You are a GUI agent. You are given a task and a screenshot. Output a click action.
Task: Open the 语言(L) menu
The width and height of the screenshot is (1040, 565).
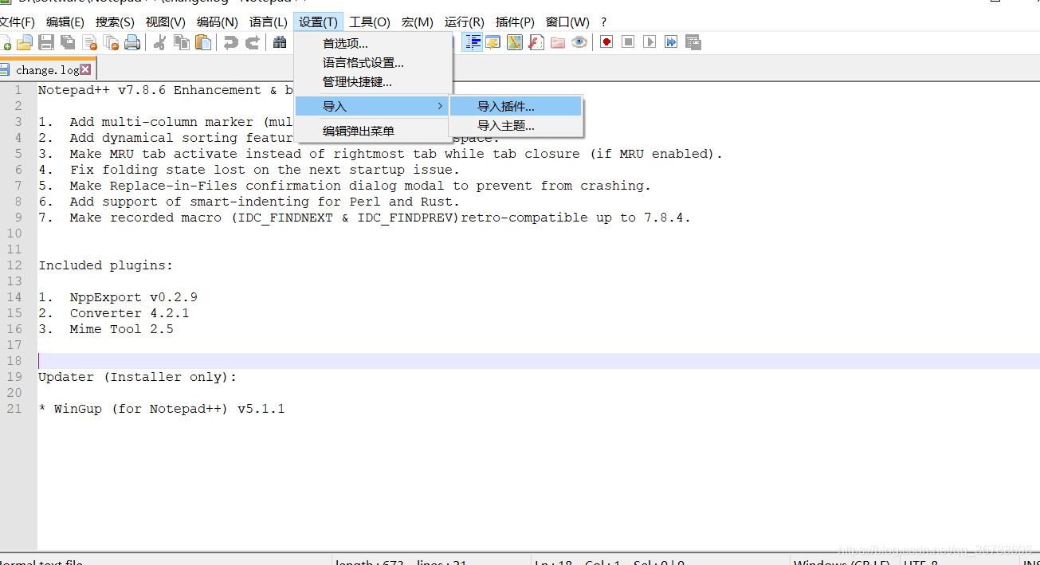[x=269, y=22]
